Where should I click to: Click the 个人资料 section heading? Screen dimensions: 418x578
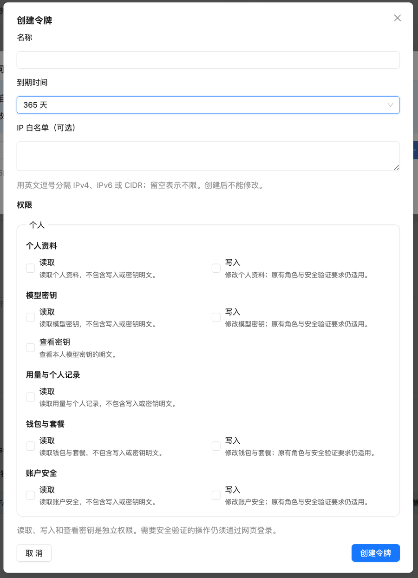coord(41,246)
